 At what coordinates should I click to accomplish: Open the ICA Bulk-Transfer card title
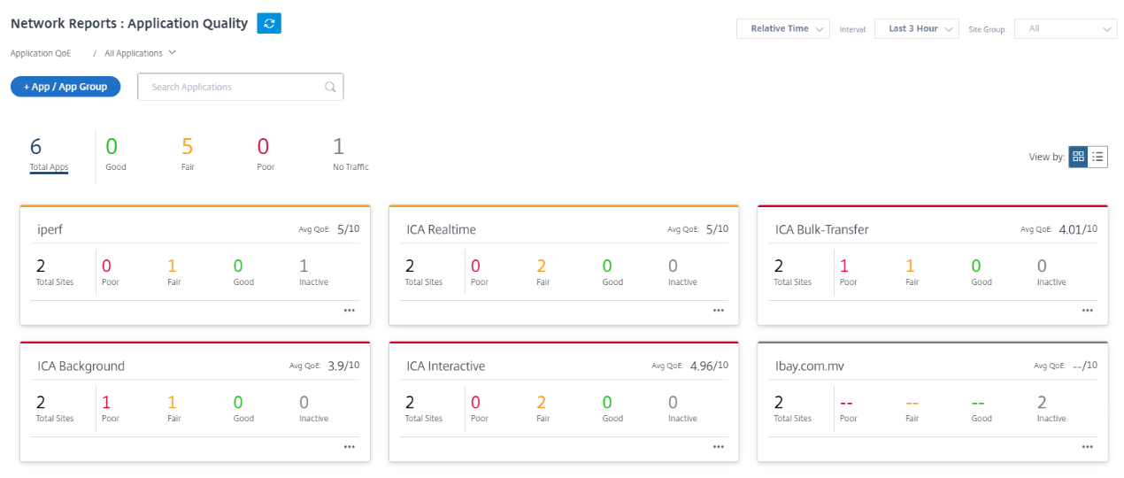821,229
